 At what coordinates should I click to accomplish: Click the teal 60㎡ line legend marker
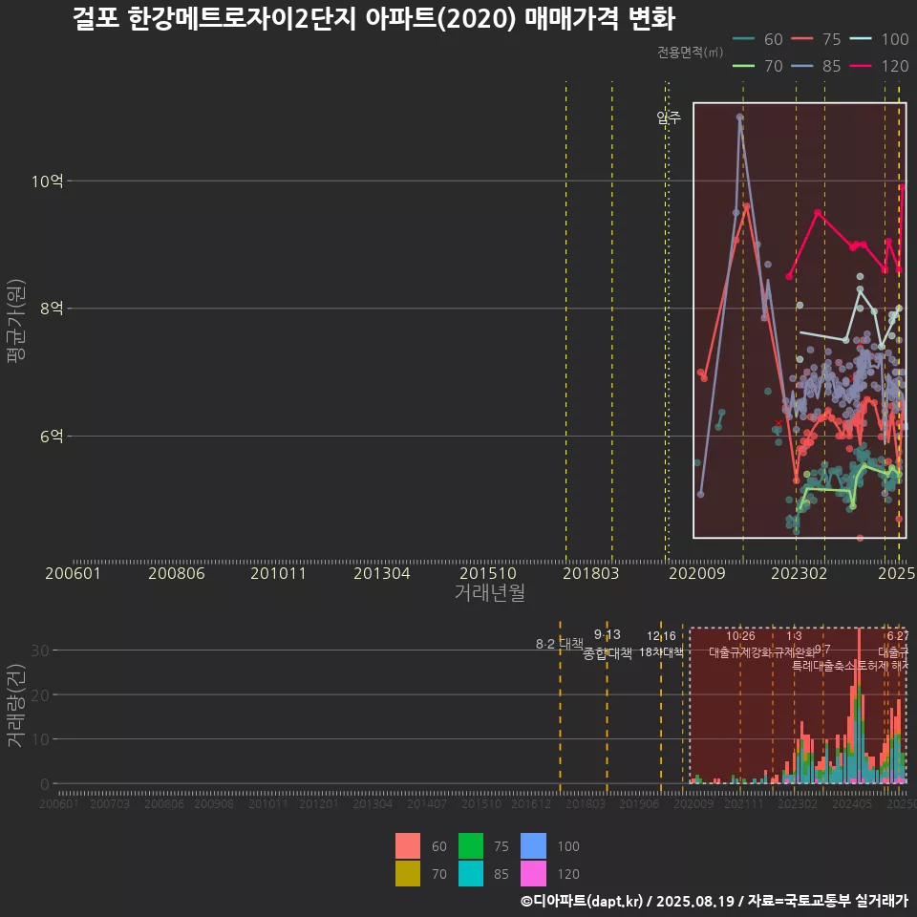pyautogui.click(x=743, y=39)
